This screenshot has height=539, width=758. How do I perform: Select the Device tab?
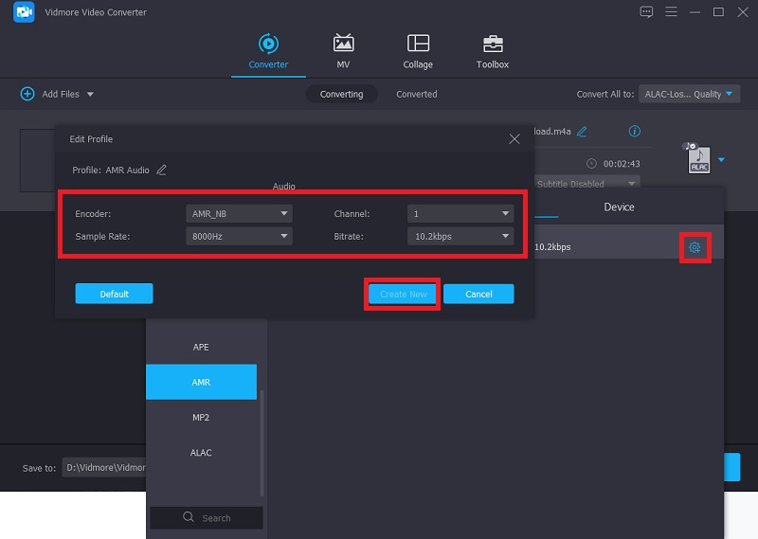tap(619, 207)
